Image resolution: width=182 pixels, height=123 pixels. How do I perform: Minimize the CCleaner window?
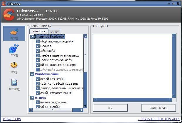169,4
